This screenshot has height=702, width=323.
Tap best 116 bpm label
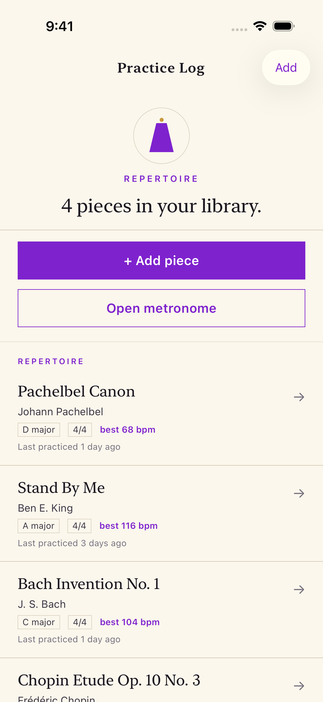128,526
